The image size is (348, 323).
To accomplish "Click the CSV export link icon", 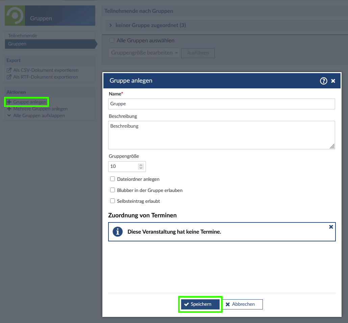I will [x=9, y=70].
